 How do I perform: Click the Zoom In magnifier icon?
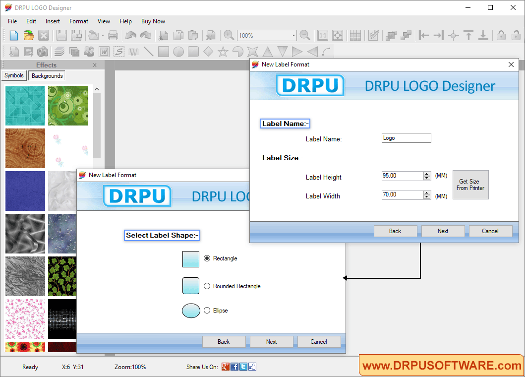[x=229, y=35]
